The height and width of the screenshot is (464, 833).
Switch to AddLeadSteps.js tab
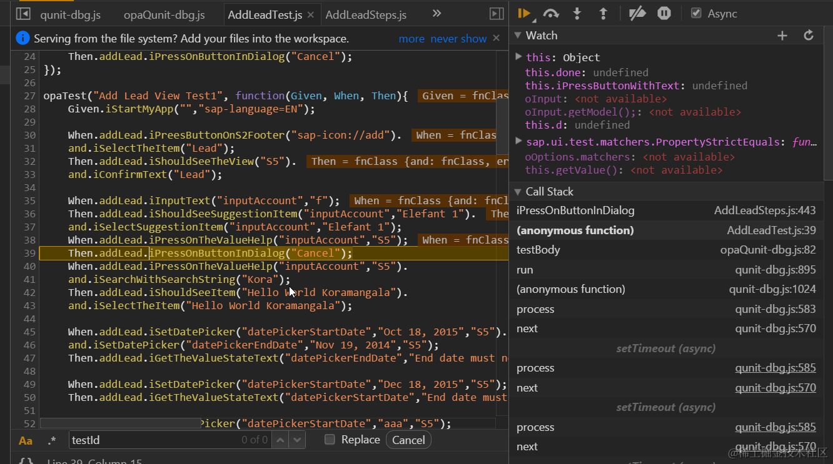[x=366, y=15]
